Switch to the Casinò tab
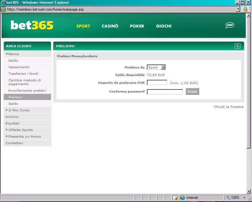The height and width of the screenshot is (202, 252). (x=110, y=26)
